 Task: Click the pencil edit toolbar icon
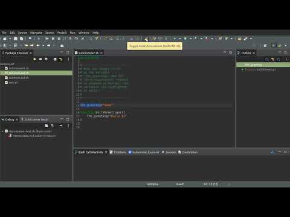pos(245,39)
